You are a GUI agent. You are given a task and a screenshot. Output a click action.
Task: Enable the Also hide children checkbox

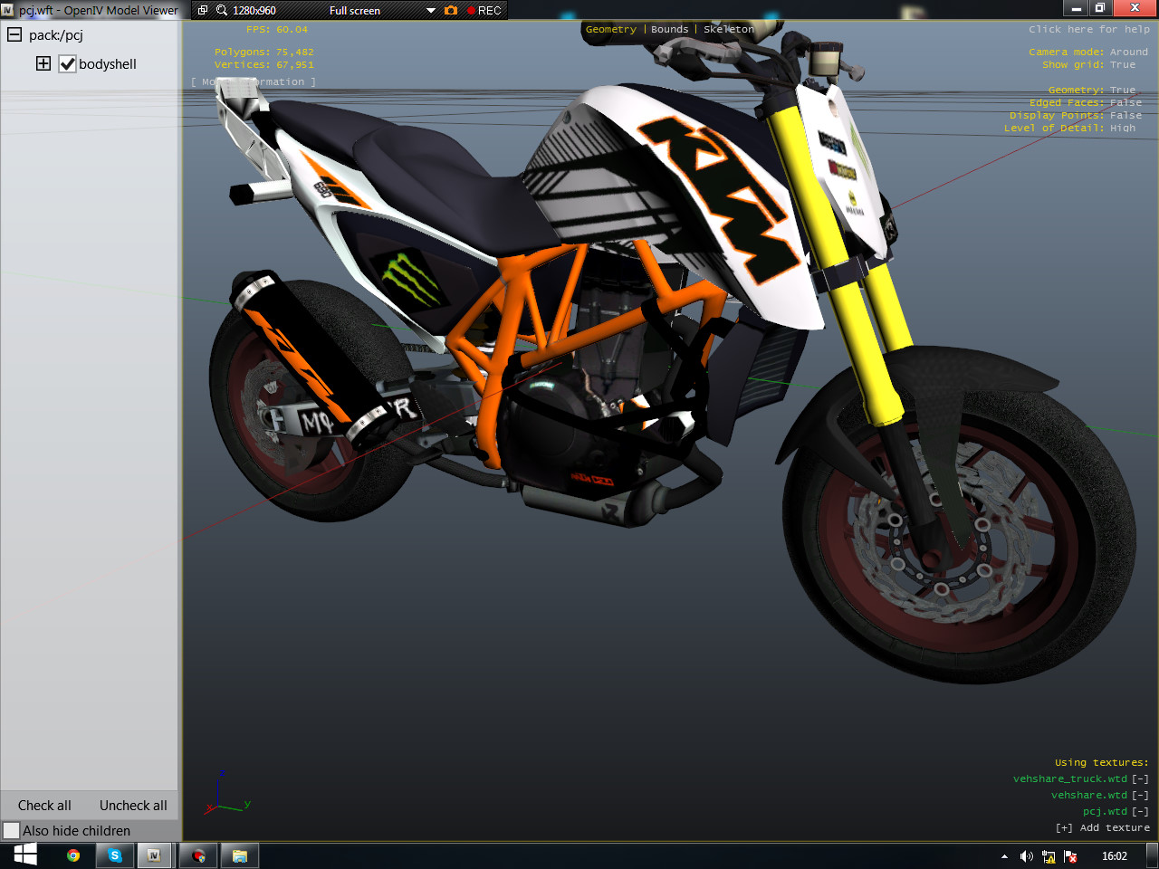click(x=11, y=830)
